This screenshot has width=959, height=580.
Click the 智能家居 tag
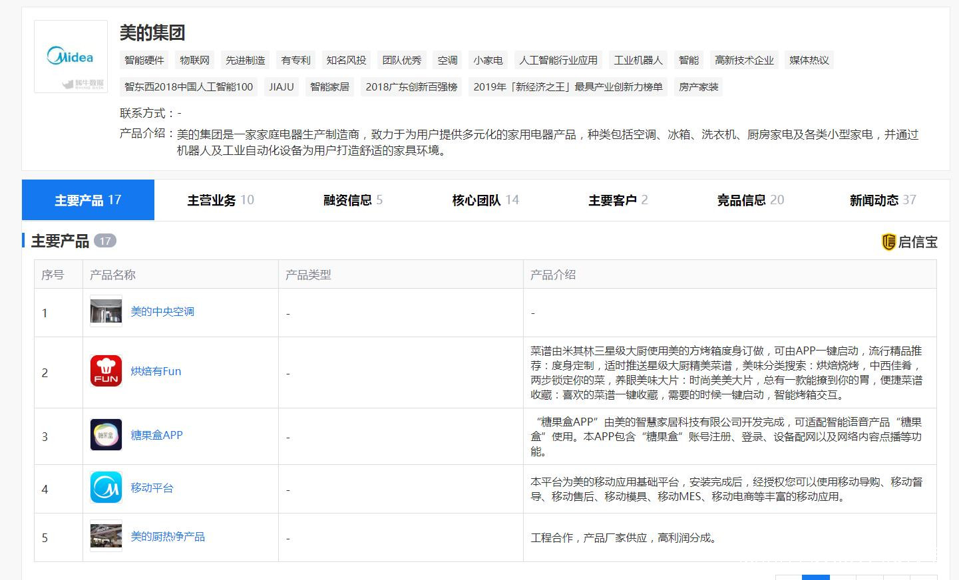[x=329, y=87]
